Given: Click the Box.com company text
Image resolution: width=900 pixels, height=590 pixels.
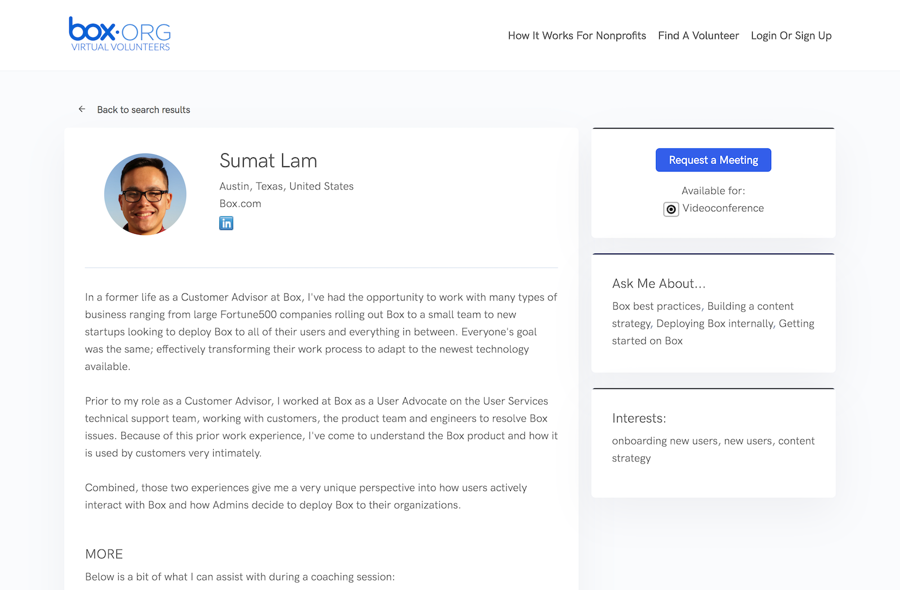Looking at the screenshot, I should point(240,203).
